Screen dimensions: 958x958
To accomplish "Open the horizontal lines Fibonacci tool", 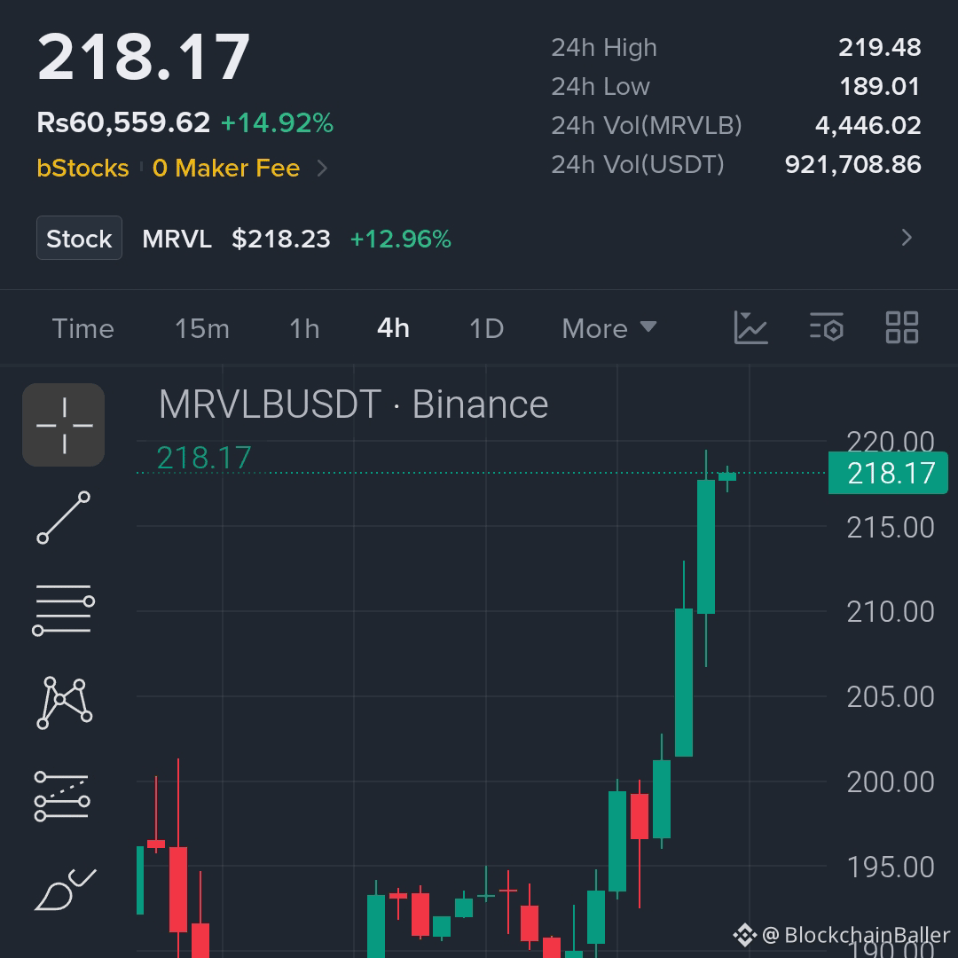I will pyautogui.click(x=64, y=609).
